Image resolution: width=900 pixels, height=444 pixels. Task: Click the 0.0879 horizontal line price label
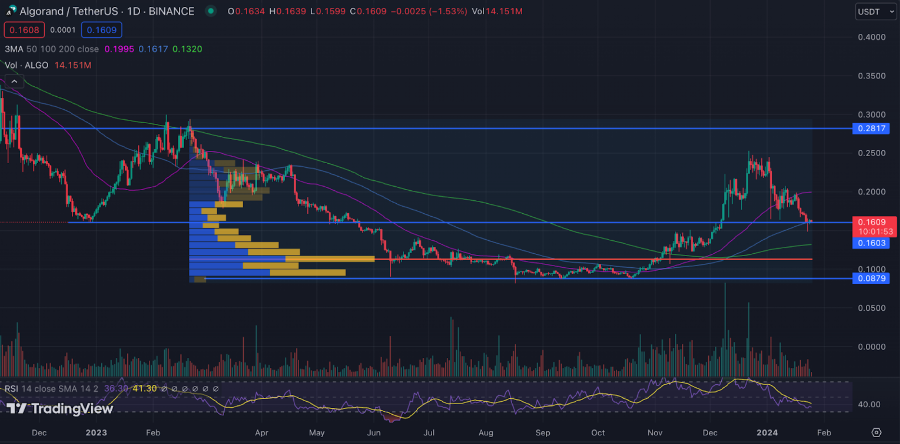(x=871, y=278)
